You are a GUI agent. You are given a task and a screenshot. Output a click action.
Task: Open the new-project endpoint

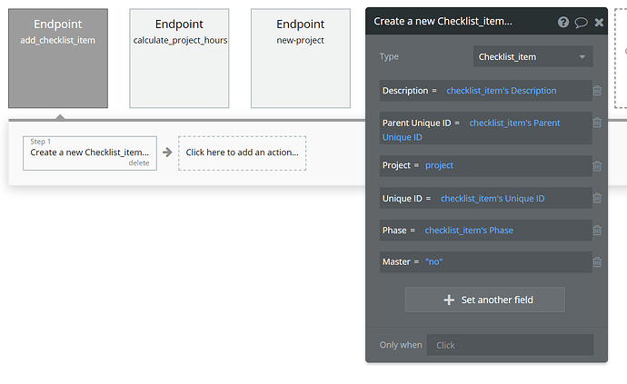(301, 58)
